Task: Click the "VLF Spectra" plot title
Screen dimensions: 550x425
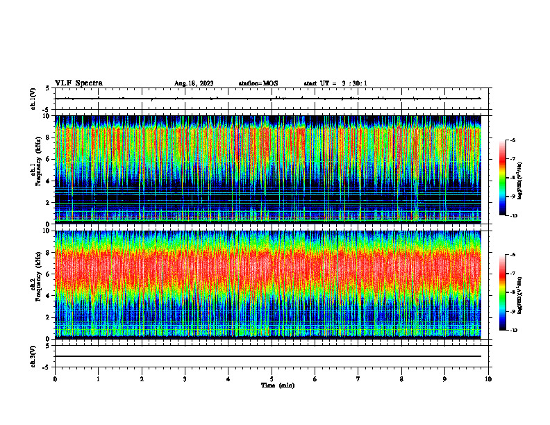Action: [x=78, y=83]
